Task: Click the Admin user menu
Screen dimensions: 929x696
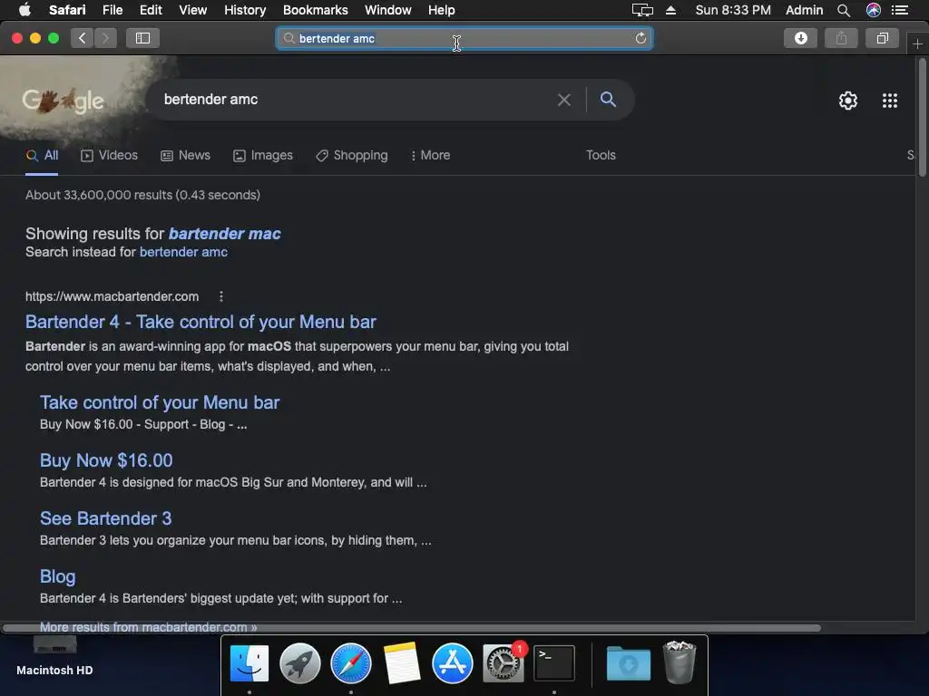Action: (x=804, y=10)
